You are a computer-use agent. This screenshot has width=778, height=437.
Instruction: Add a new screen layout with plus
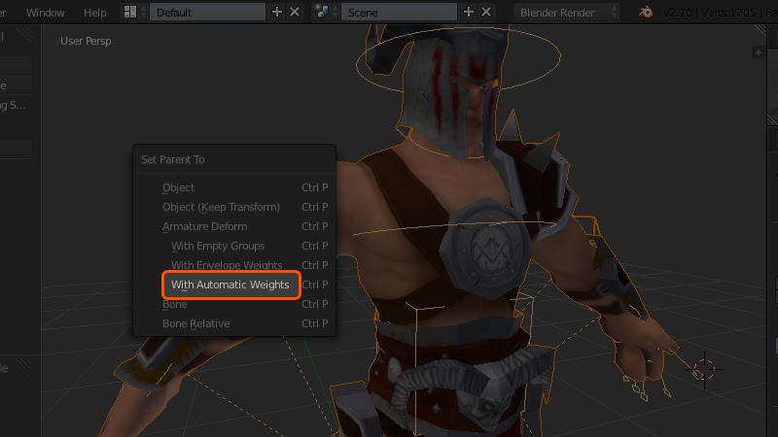pos(277,12)
